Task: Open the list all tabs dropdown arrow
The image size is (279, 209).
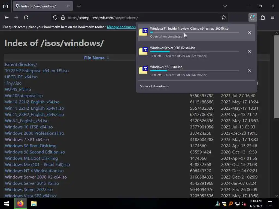Action: (x=225, y=6)
